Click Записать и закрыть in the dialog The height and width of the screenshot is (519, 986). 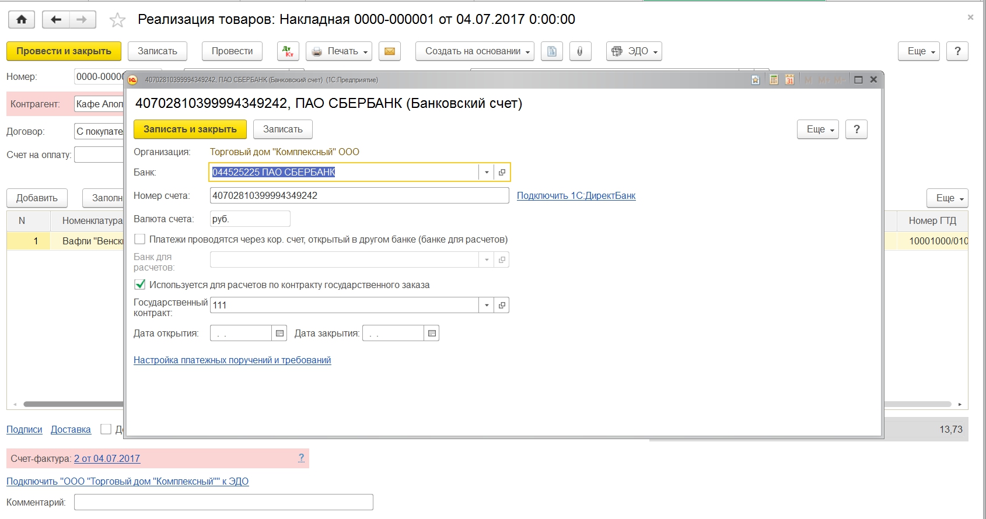coord(190,129)
